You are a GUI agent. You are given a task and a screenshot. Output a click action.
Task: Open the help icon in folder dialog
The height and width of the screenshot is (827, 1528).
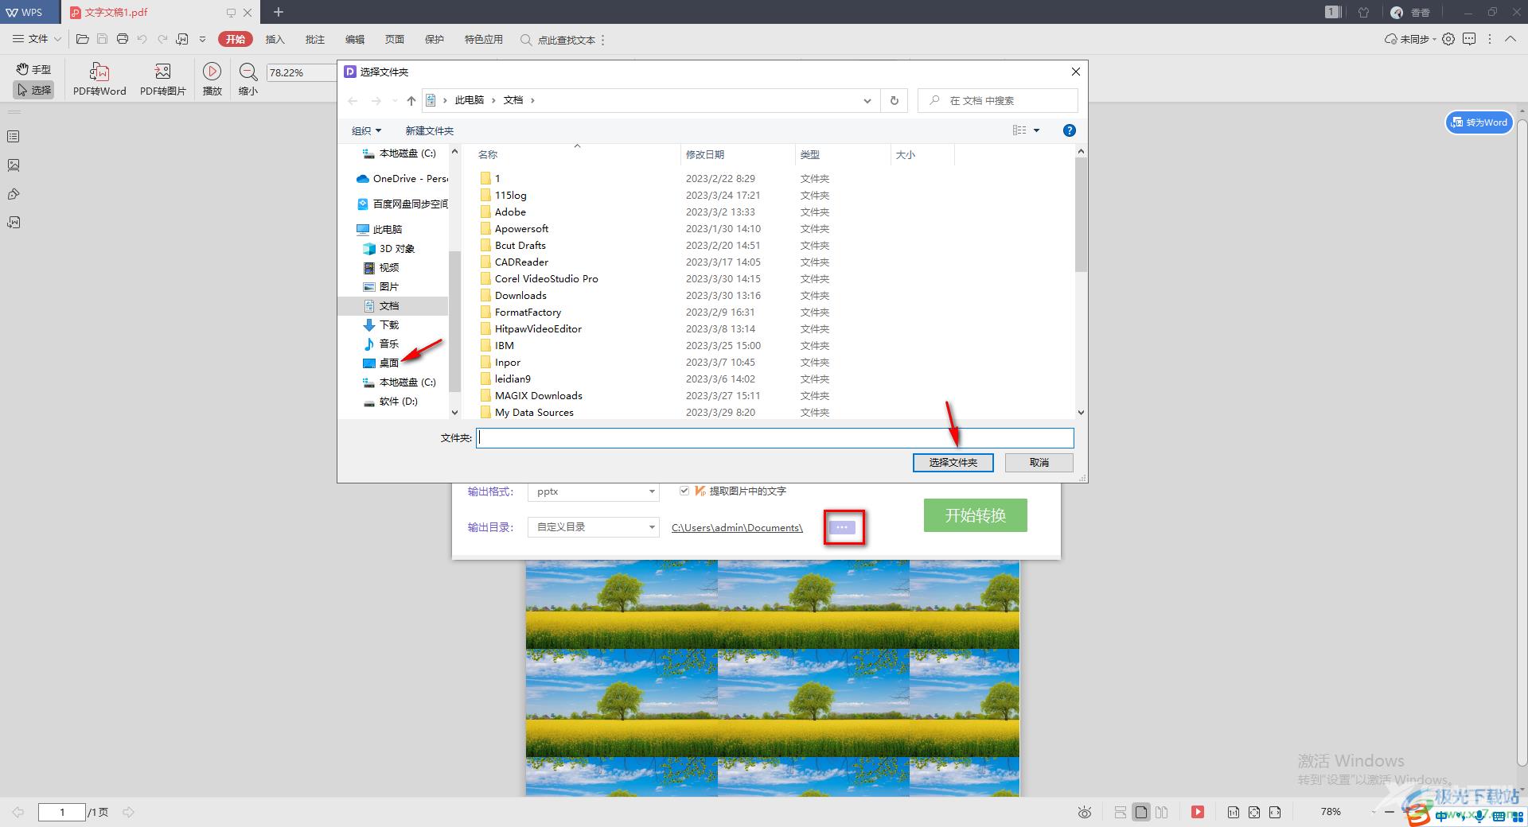[x=1070, y=130]
